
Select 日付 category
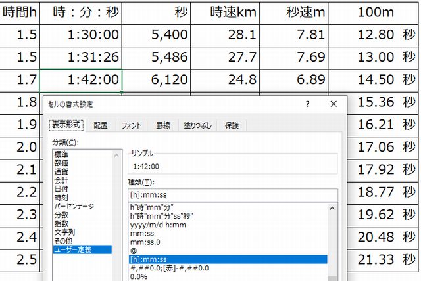82,189
